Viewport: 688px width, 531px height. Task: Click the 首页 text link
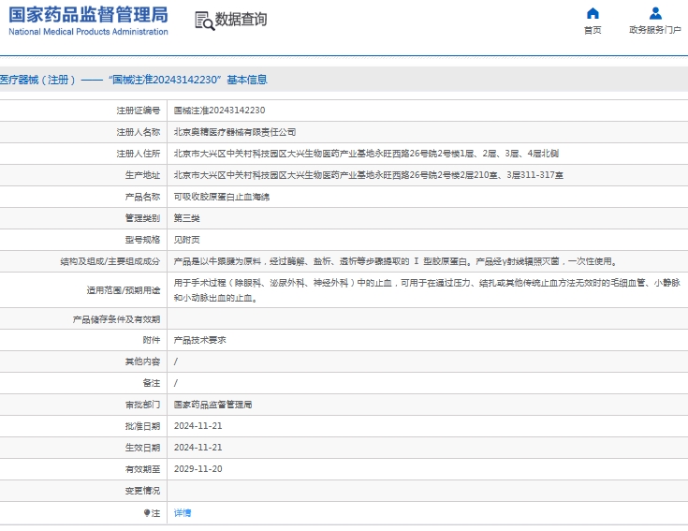click(x=593, y=30)
